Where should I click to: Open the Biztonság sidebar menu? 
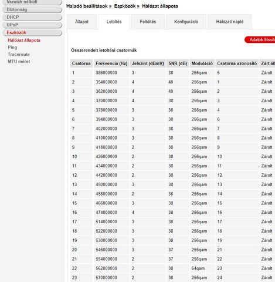coord(32,9)
